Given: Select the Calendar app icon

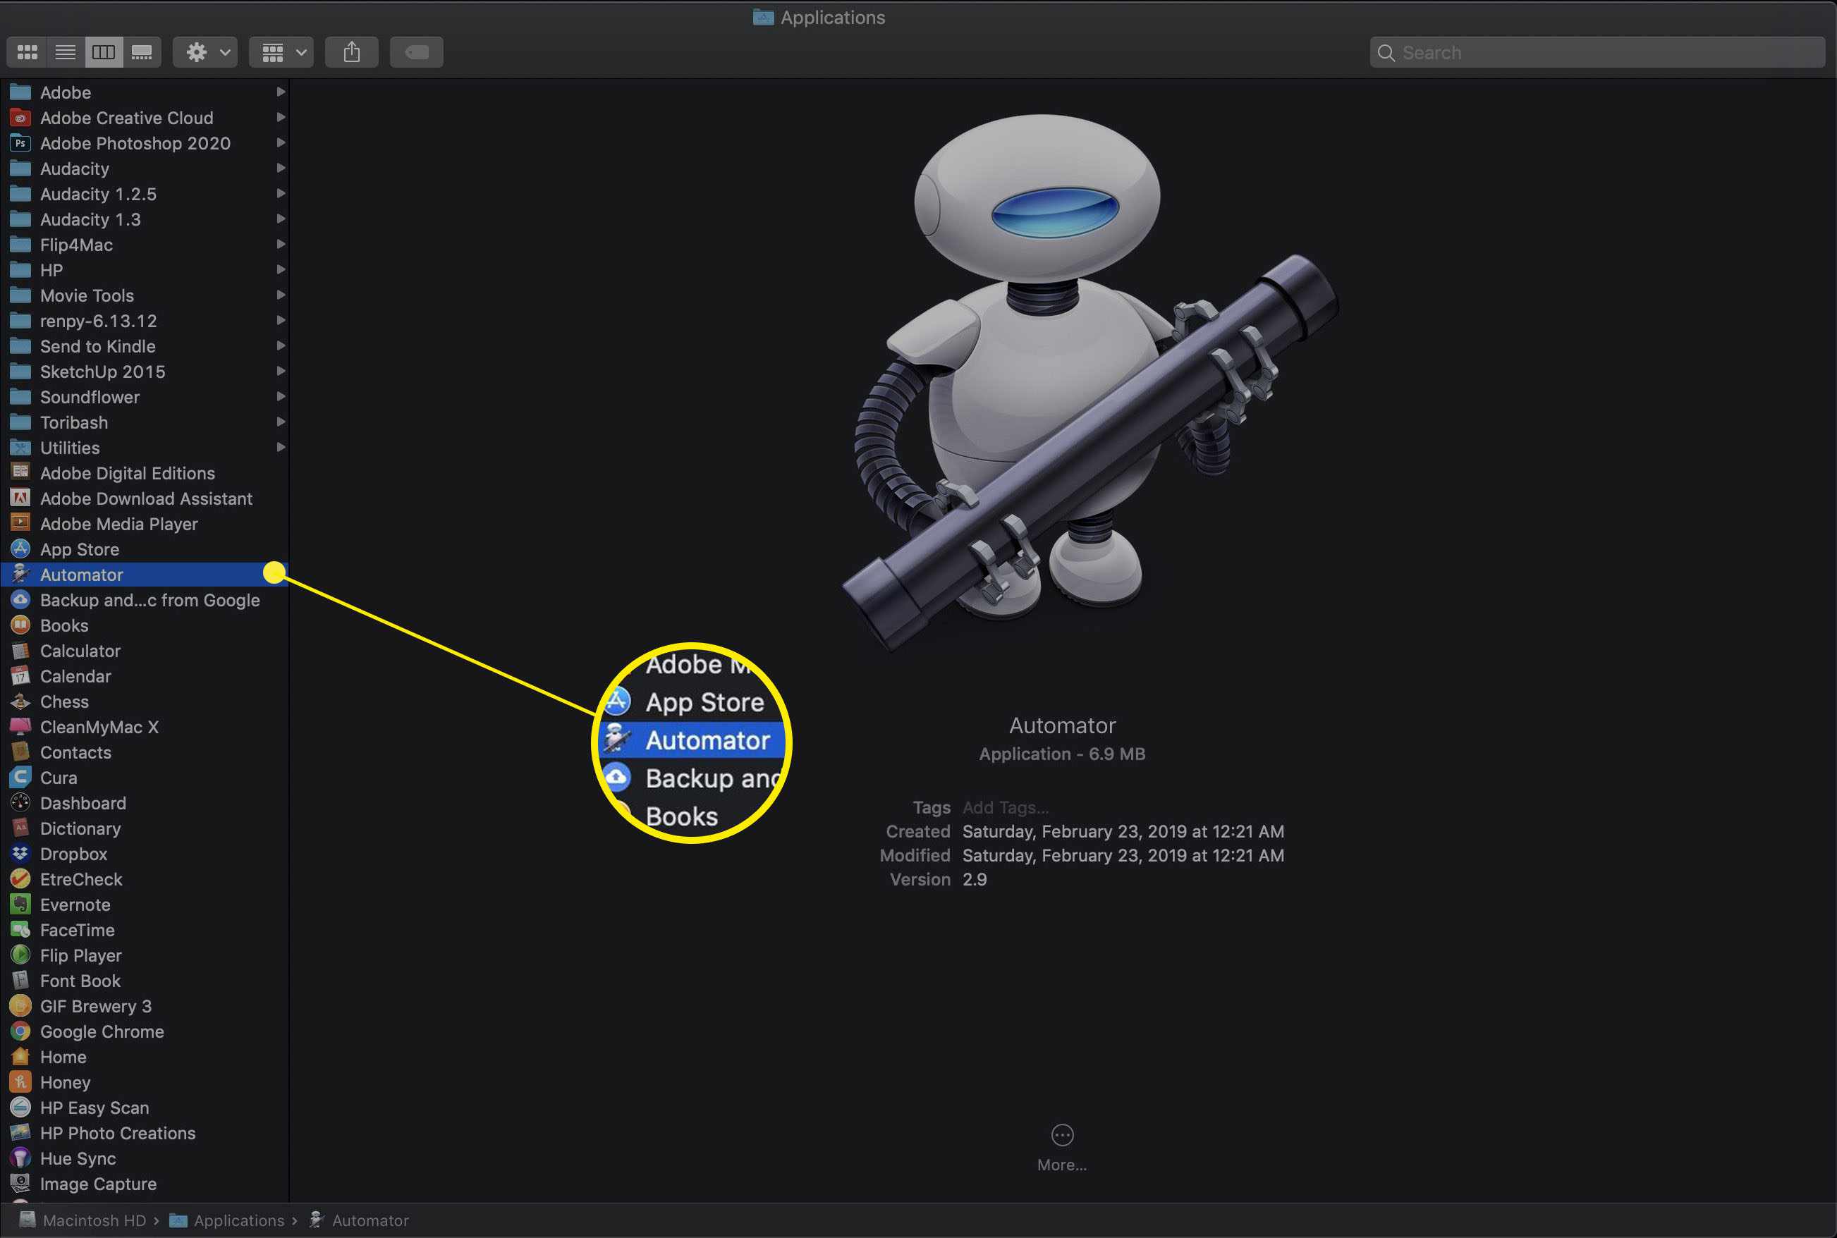Looking at the screenshot, I should tap(20, 676).
